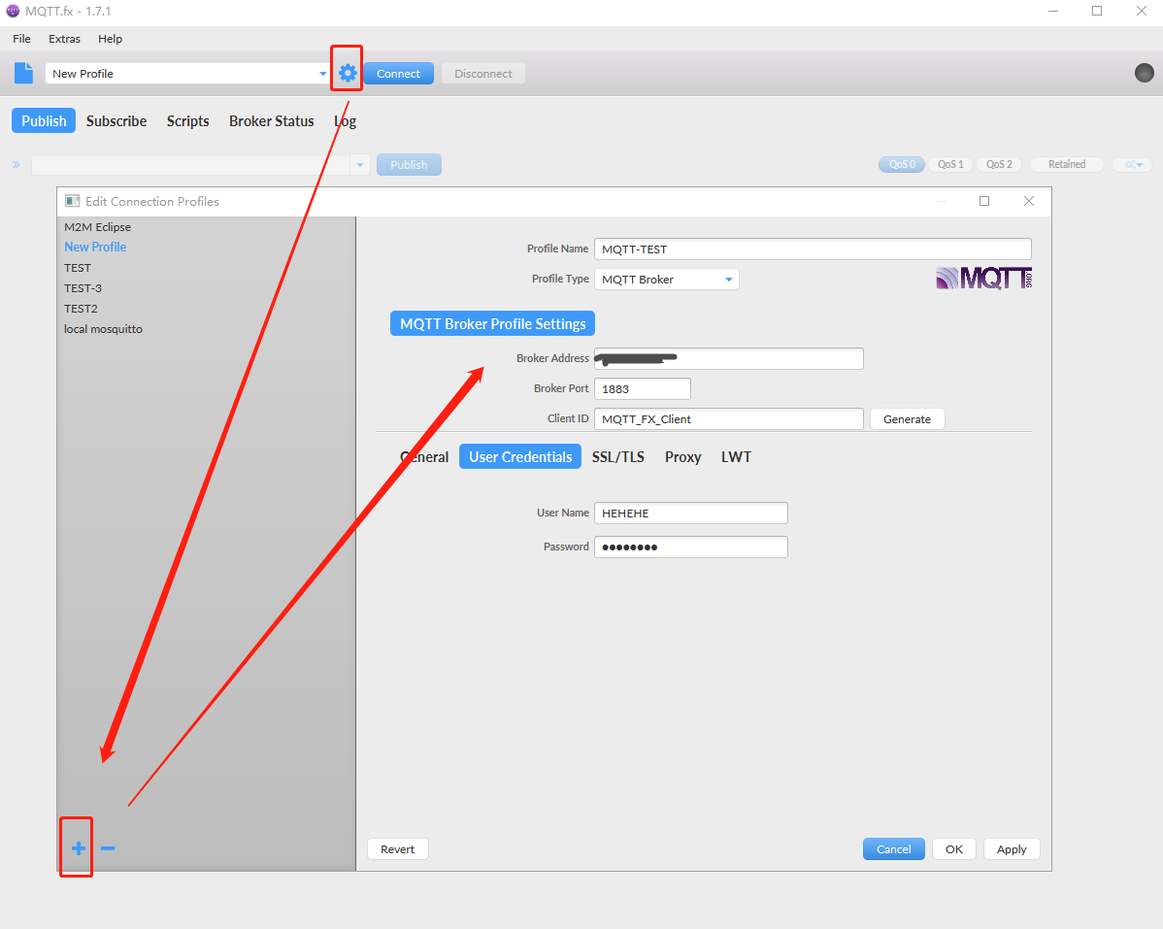This screenshot has height=929, width=1163.
Task: Cancel the profile edits
Action: [x=894, y=849]
